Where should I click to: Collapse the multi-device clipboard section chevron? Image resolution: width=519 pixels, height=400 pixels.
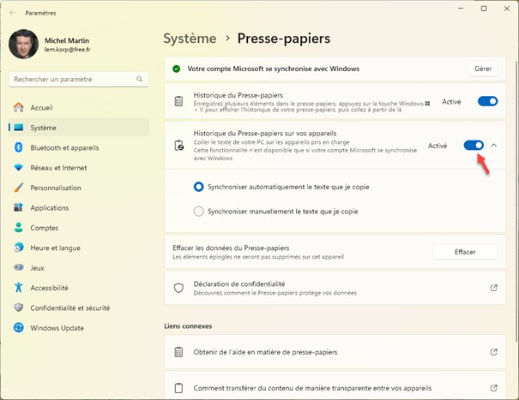tap(494, 146)
